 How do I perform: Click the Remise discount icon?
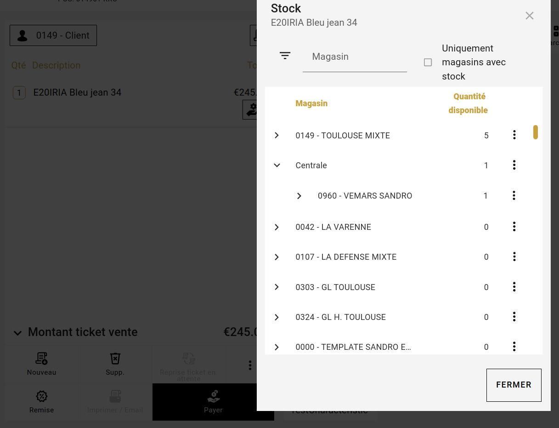point(41,396)
